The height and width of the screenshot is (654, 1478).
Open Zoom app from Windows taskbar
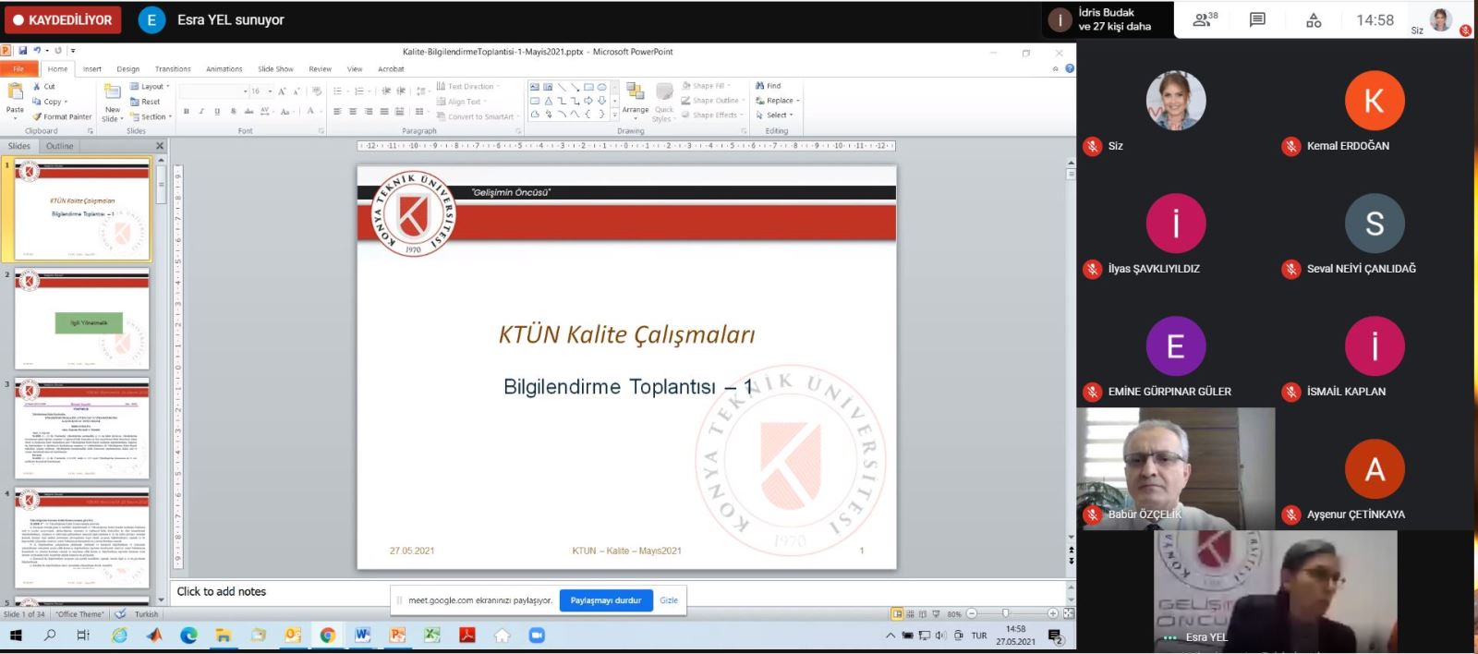[537, 636]
